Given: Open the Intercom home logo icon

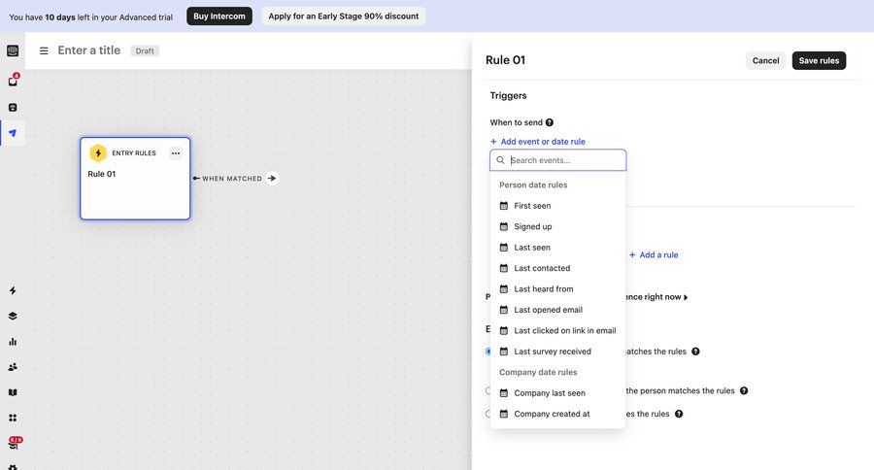Looking at the screenshot, I should [x=13, y=50].
